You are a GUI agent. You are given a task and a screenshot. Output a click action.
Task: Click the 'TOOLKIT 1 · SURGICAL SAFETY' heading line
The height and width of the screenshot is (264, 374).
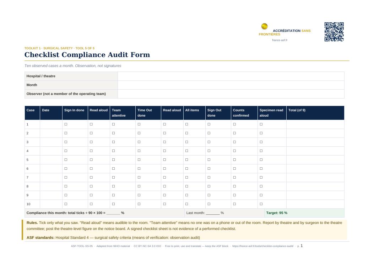[x=59, y=48]
